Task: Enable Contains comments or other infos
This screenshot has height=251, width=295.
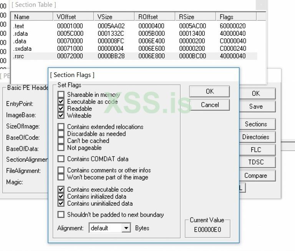Action: (61, 170)
